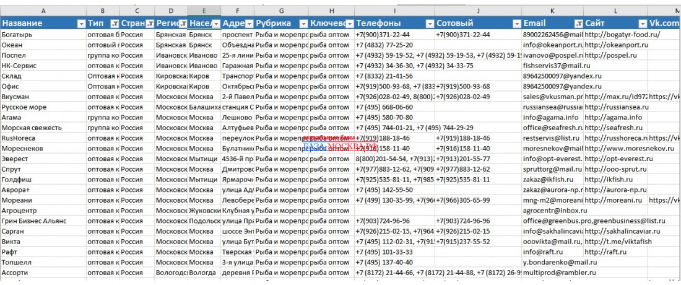Click the fishservis37@mail.ru email cell
681x285 pixels.
pyautogui.click(x=552, y=66)
